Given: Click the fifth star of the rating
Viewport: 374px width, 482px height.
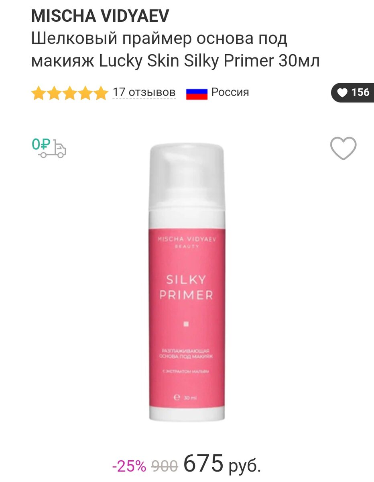Looking at the screenshot, I should pyautogui.click(x=101, y=93).
